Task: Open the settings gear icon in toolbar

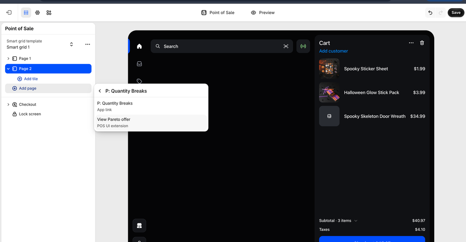Action: pyautogui.click(x=37, y=12)
